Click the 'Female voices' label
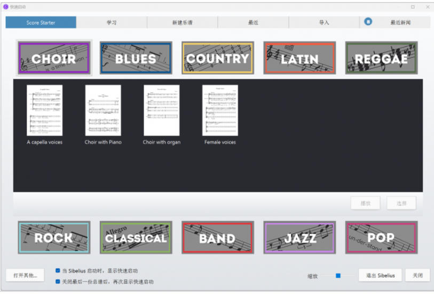Image resolution: width=434 pixels, height=294 pixels. coord(220,142)
